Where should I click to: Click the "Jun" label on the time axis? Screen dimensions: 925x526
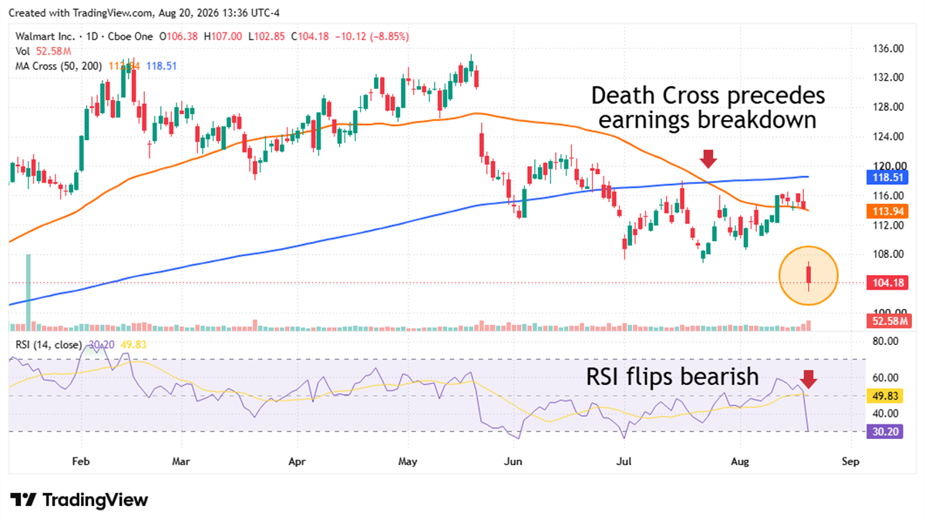point(512,461)
